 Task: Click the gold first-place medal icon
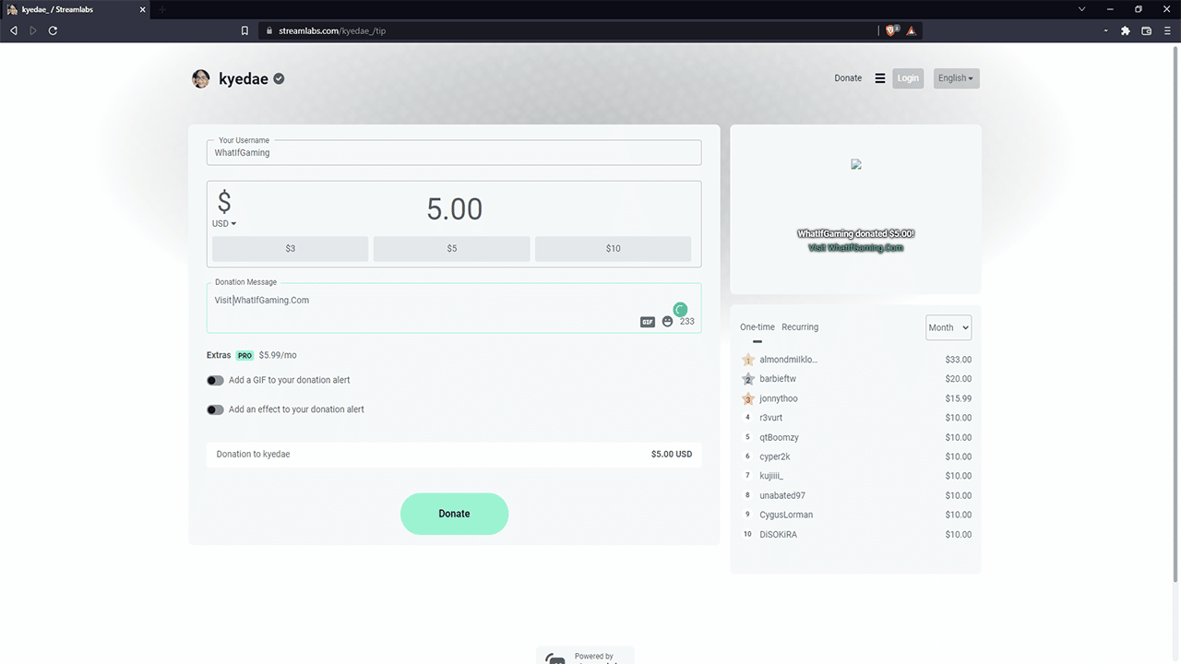[748, 360]
